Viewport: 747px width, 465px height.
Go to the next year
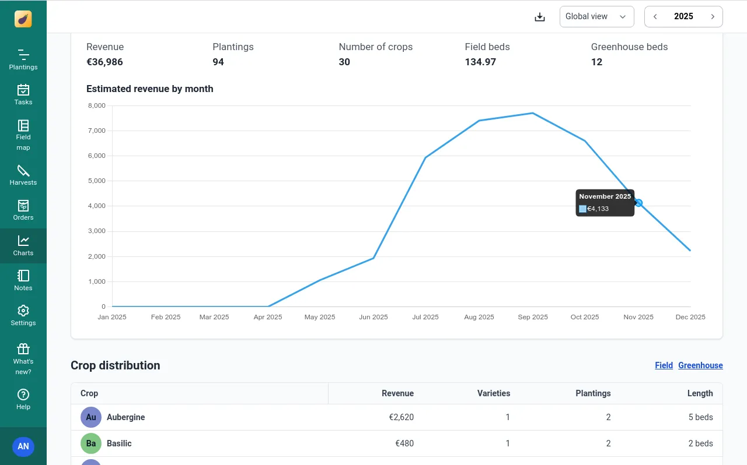pyautogui.click(x=713, y=16)
